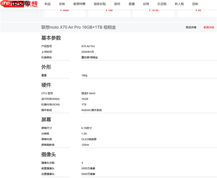Viewport: 217px width, 178px height.
Task: Click the value 墨岚黑/梧桐金
Action: (x=90, y=57)
